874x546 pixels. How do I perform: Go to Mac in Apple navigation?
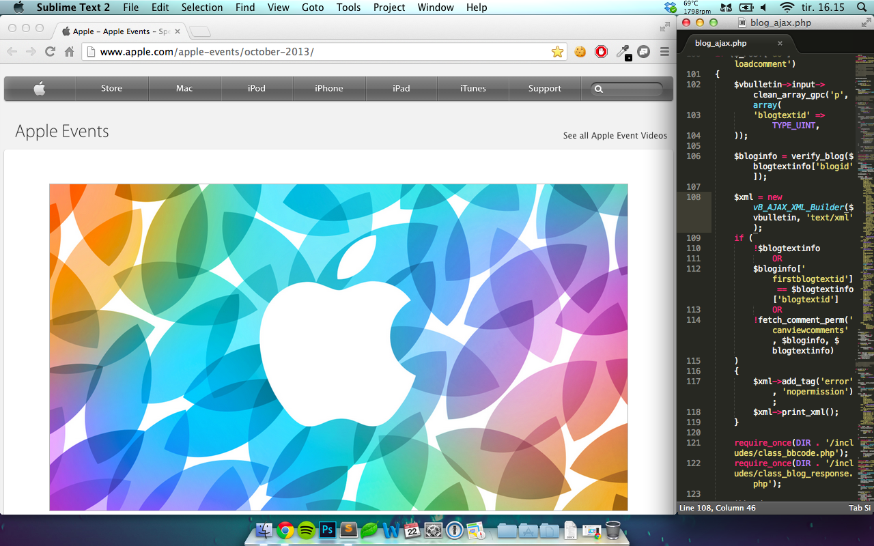click(x=184, y=88)
